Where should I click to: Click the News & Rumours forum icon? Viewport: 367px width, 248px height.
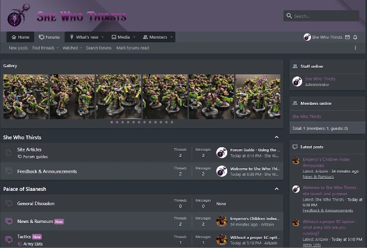[x=9, y=221]
